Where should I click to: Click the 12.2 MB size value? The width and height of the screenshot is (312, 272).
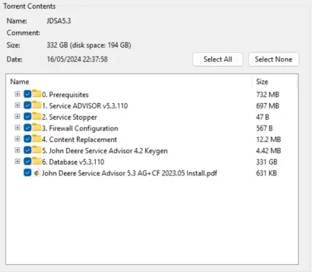pos(268,139)
